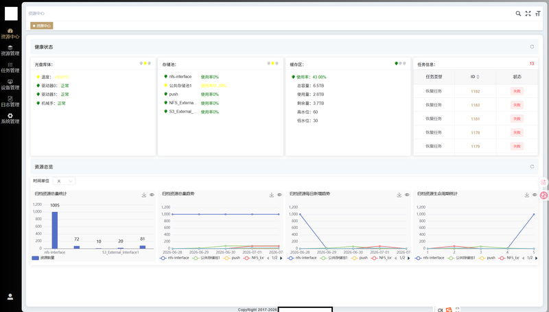
Task: Go to previous legend page in 归档资源总量趋势
Action: tap(268, 258)
